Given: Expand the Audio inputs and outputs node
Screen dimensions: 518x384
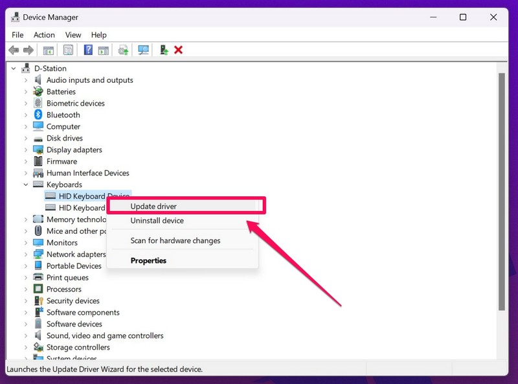Looking at the screenshot, I should [x=26, y=80].
